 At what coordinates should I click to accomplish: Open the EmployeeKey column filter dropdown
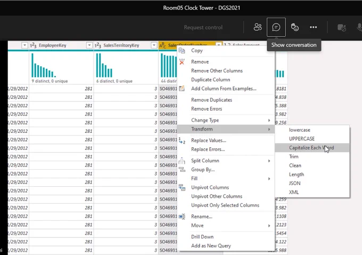89,45
